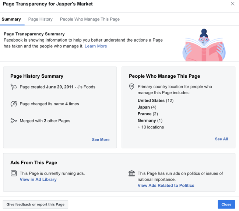Click the Page Transparency Summary heading

pos(34,34)
